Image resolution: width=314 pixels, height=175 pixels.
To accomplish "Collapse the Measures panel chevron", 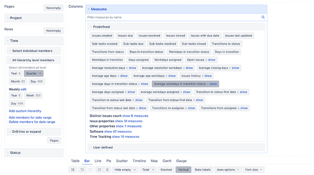I will click(x=88, y=9).
